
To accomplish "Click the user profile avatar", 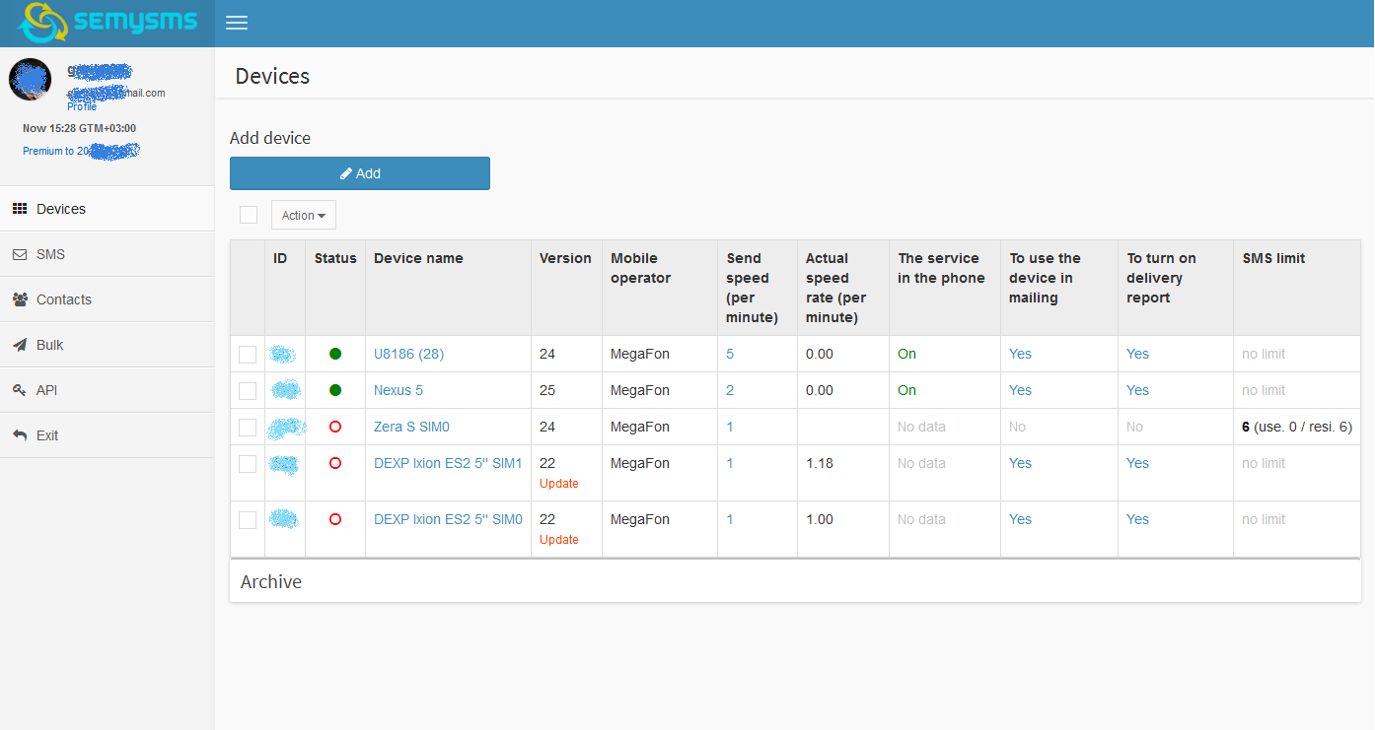I will pyautogui.click(x=30, y=80).
